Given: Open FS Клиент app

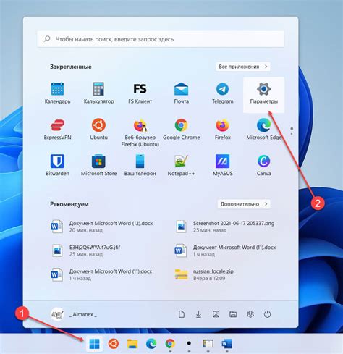Looking at the screenshot, I should (x=140, y=93).
